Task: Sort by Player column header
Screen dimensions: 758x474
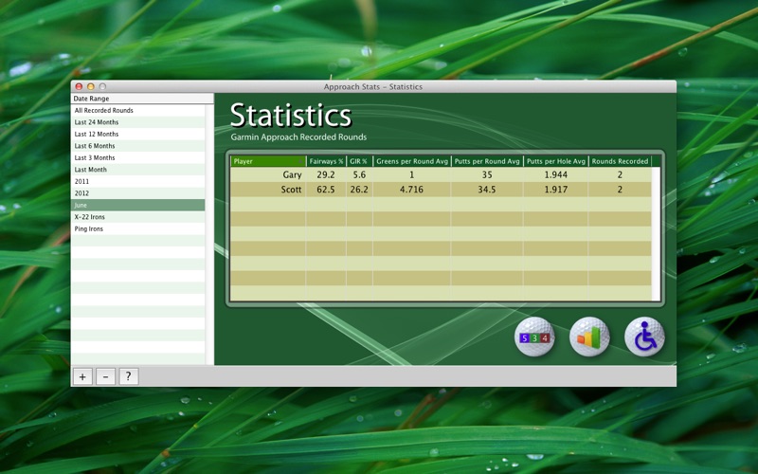Action: 268,161
